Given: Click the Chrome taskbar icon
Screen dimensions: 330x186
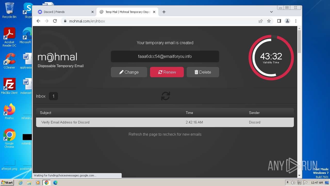Looking at the screenshot, I should [x=47, y=183].
